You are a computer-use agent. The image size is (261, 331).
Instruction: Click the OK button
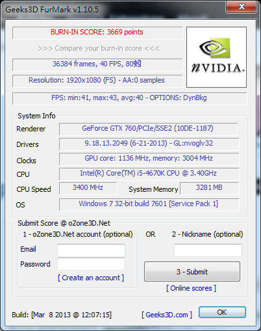[x=222, y=312]
